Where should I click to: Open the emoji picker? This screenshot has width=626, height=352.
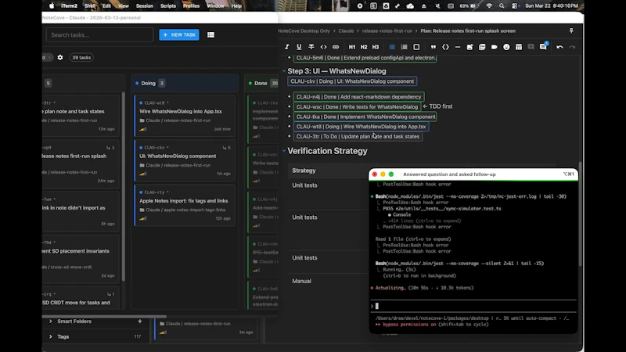coord(506,47)
